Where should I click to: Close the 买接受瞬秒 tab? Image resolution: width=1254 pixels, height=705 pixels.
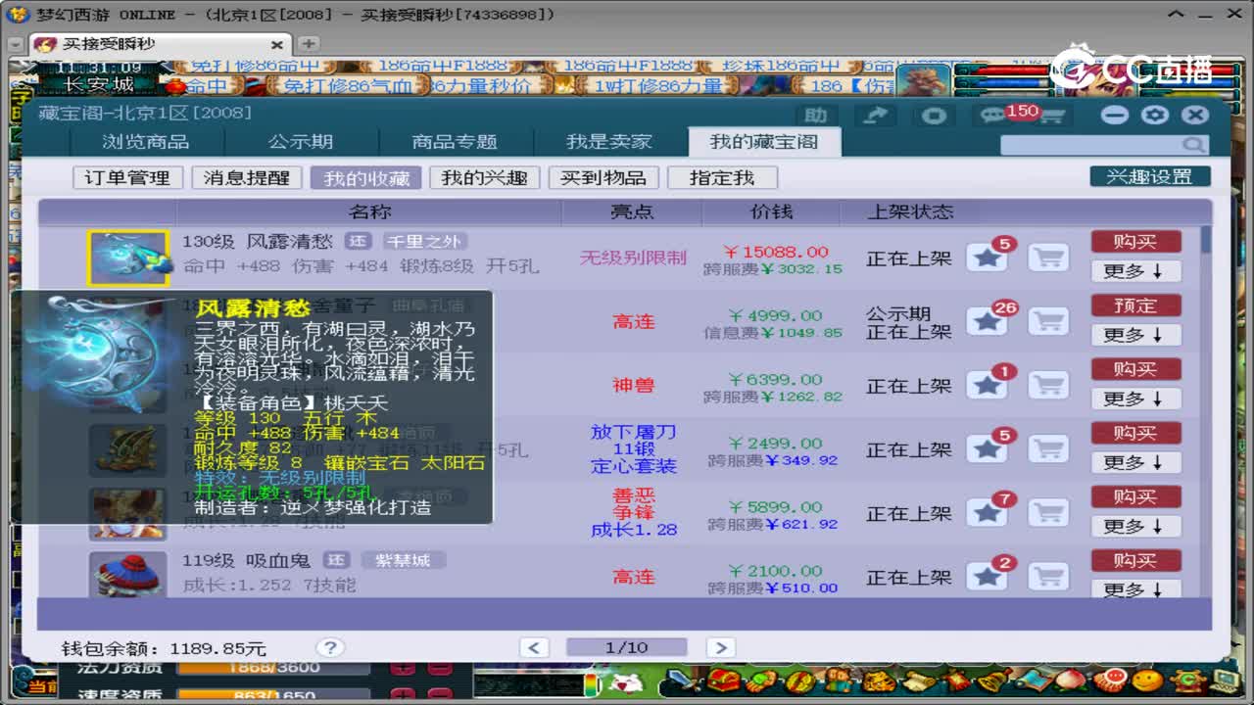click(277, 45)
